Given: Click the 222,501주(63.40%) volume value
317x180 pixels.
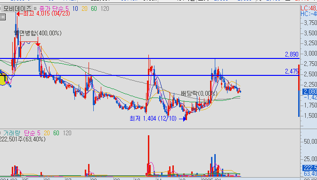Looking at the screenshot, I should (23, 139).
